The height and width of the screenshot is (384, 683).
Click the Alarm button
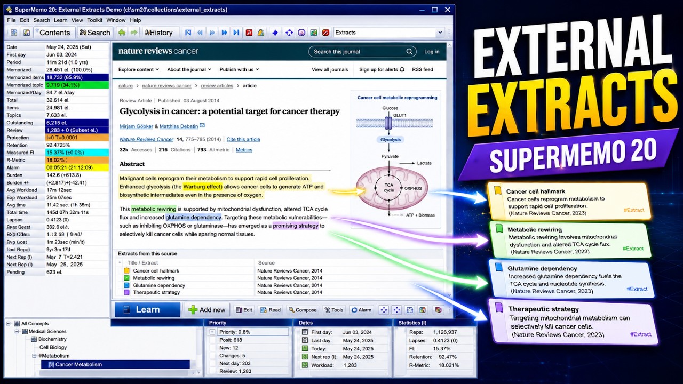[x=361, y=310]
